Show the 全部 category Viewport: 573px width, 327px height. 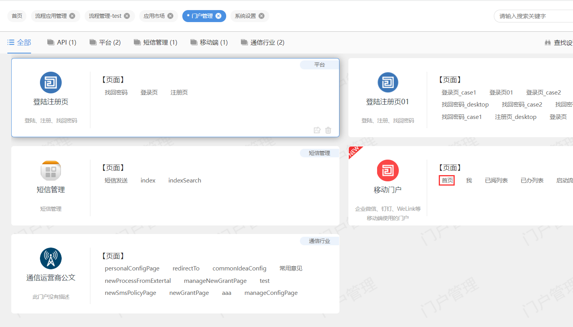(19, 43)
